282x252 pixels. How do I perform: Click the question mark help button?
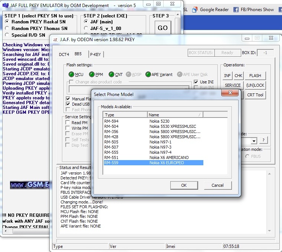pyautogui.click(x=263, y=140)
